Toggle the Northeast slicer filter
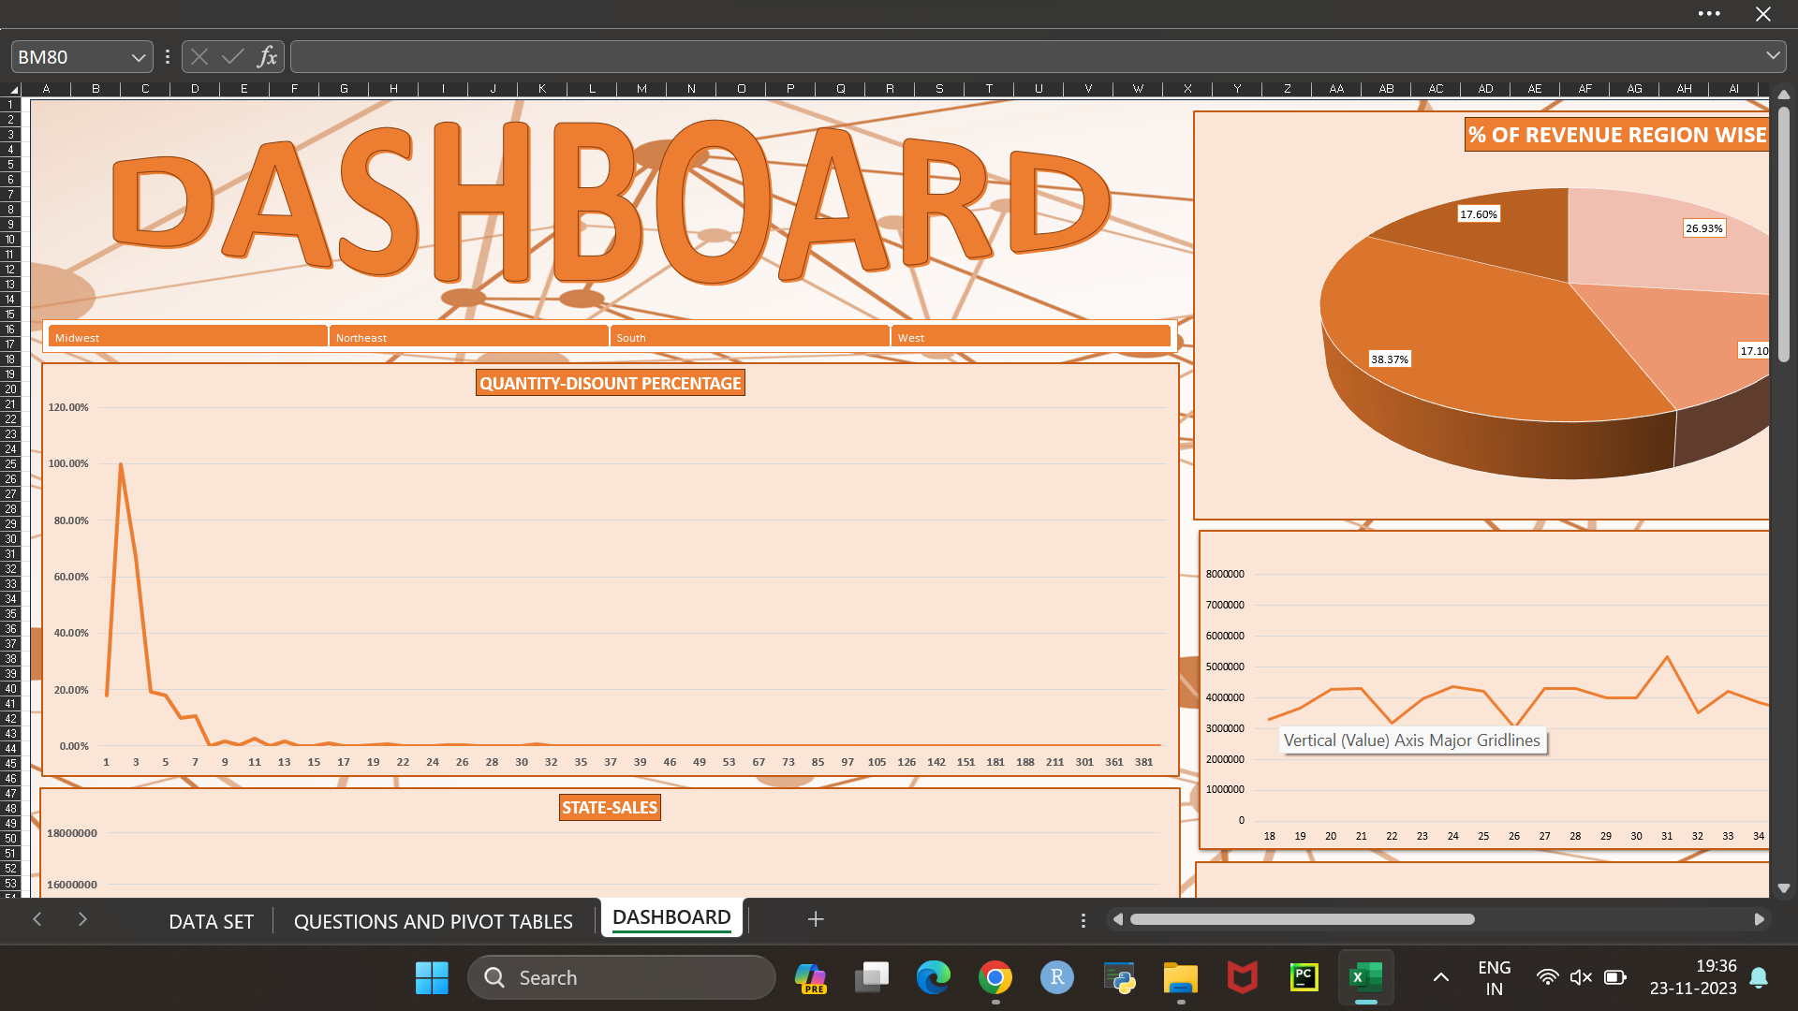This screenshot has height=1011, width=1798. pyautogui.click(x=468, y=337)
